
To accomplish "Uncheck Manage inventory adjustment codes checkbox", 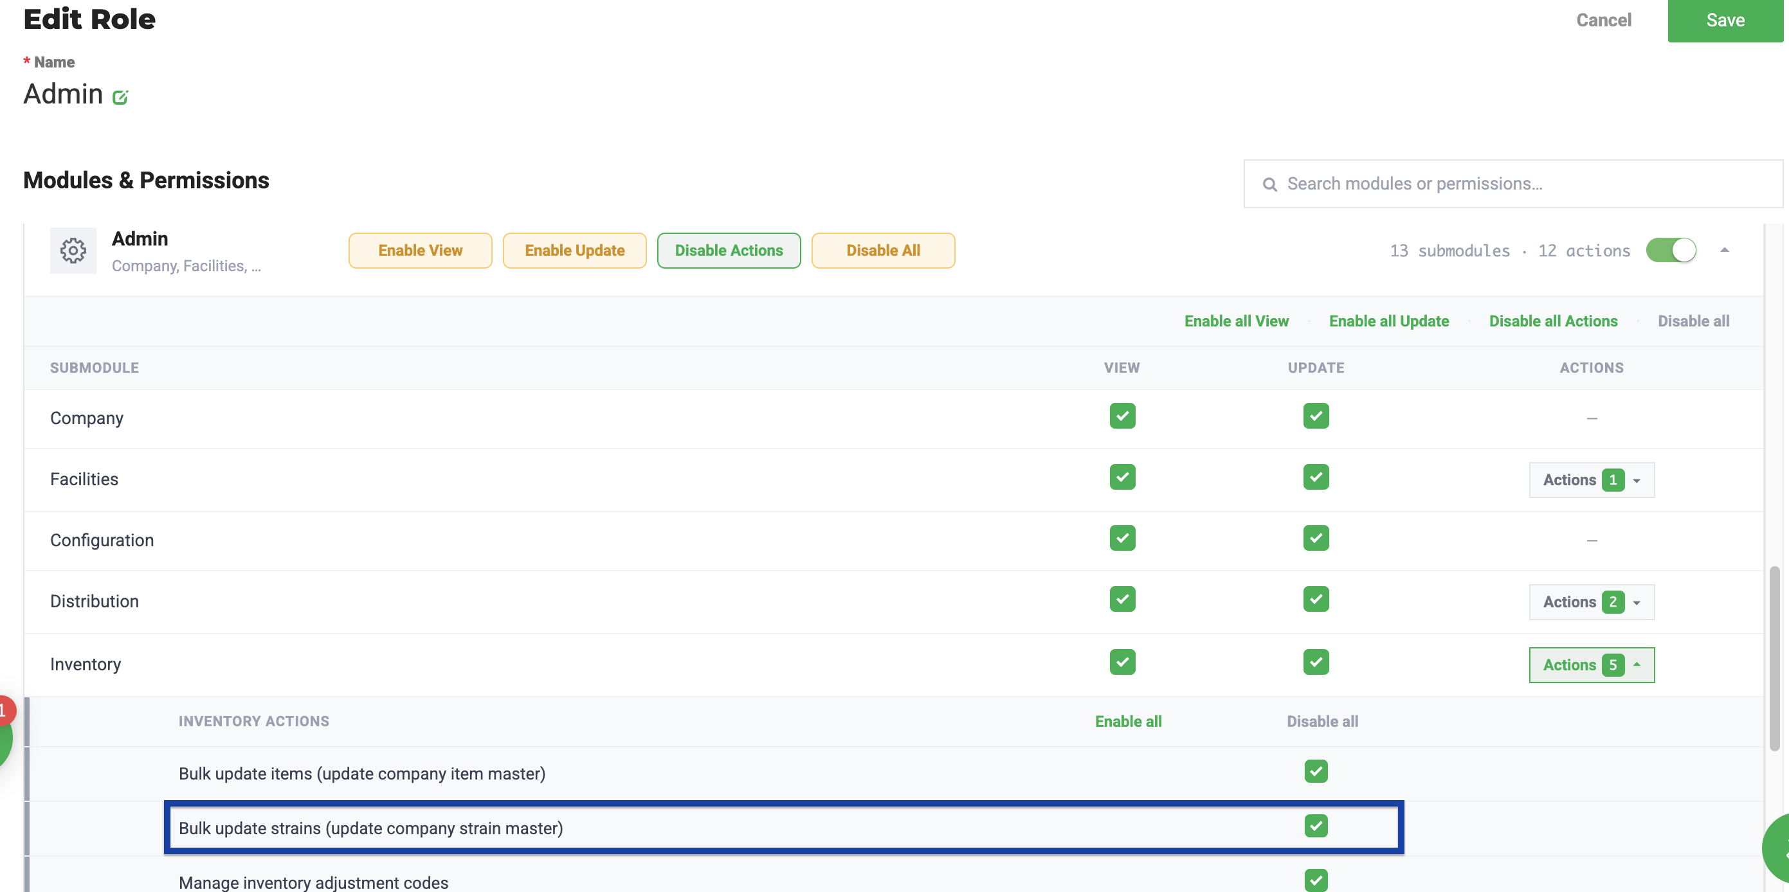I will click(x=1316, y=882).
